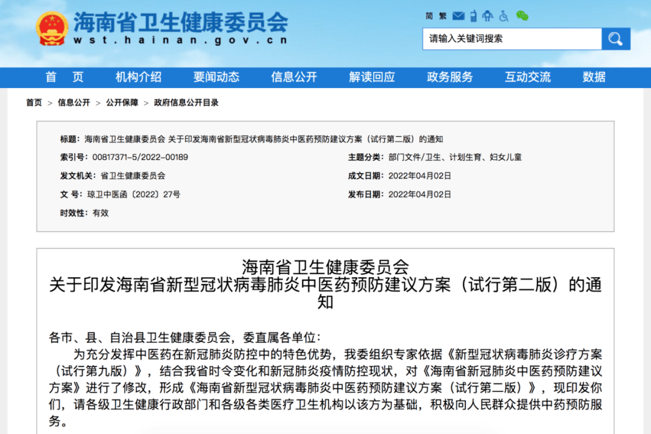Click the wst.hainan.gov.cn domain text
This screenshot has height=434, width=651.
[x=180, y=40]
